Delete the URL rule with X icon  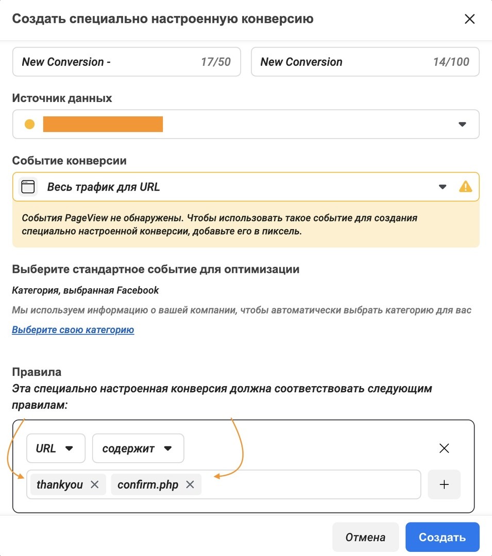point(444,448)
